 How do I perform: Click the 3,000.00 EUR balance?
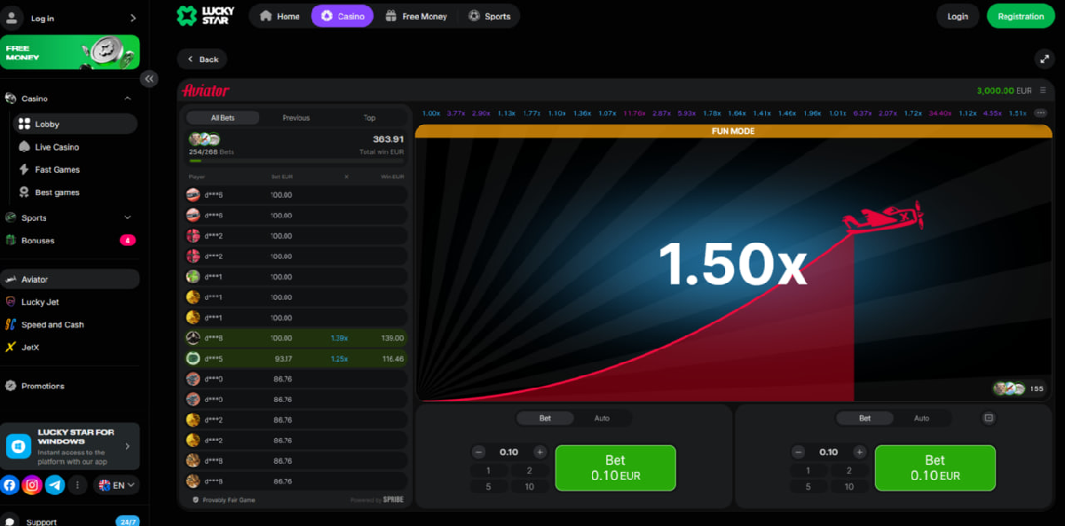tap(1004, 90)
